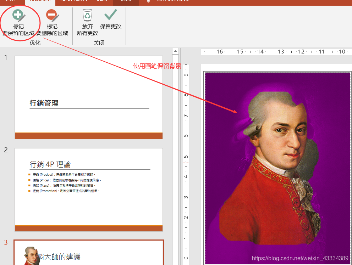Open slide 1 thumbnail titled 行銷管理
The height and width of the screenshot is (265, 352).
[x=89, y=97]
